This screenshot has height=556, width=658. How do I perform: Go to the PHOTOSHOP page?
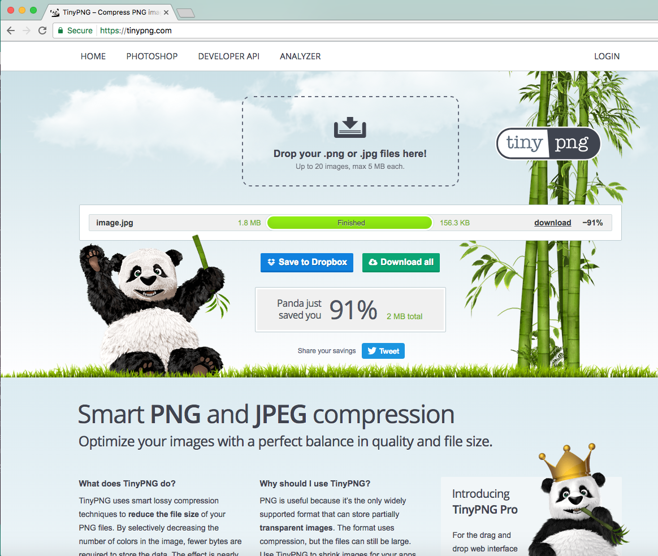click(152, 56)
